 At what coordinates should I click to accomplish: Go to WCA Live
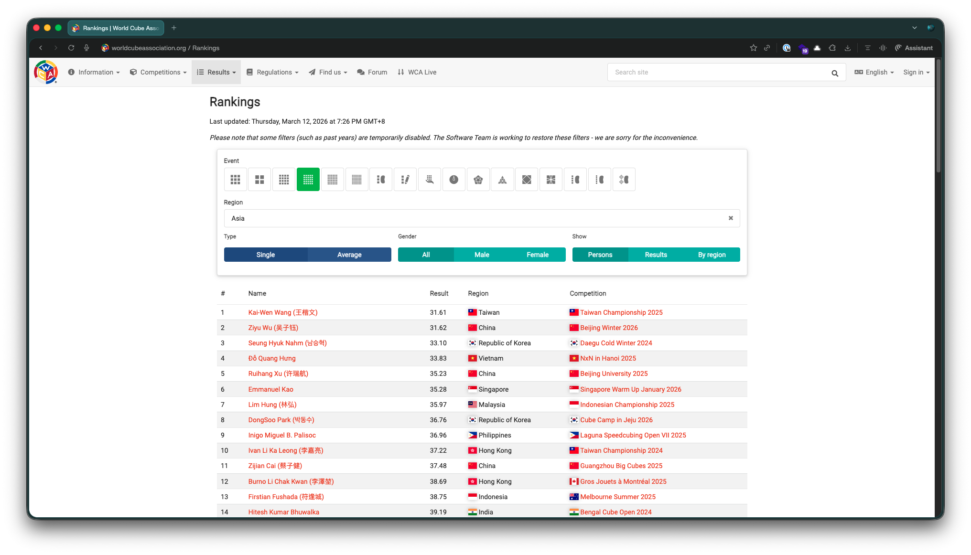[417, 72]
